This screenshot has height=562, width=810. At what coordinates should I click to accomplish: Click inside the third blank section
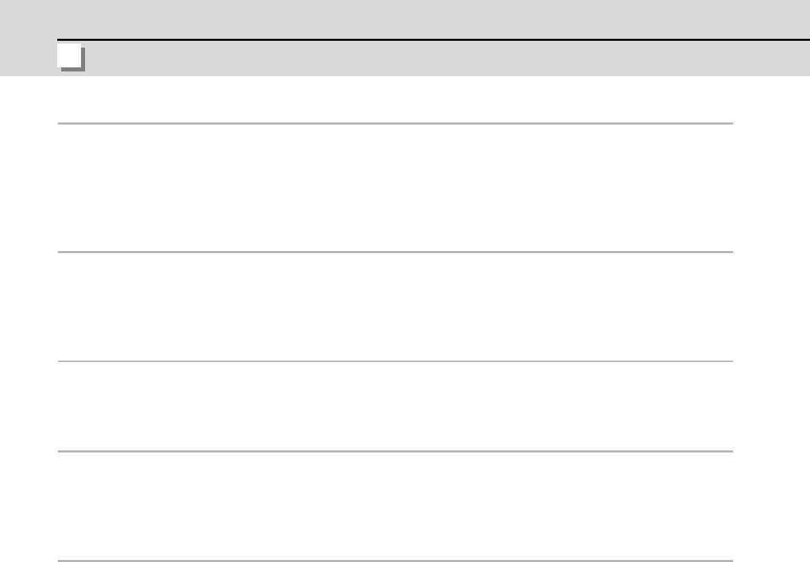click(x=395, y=406)
